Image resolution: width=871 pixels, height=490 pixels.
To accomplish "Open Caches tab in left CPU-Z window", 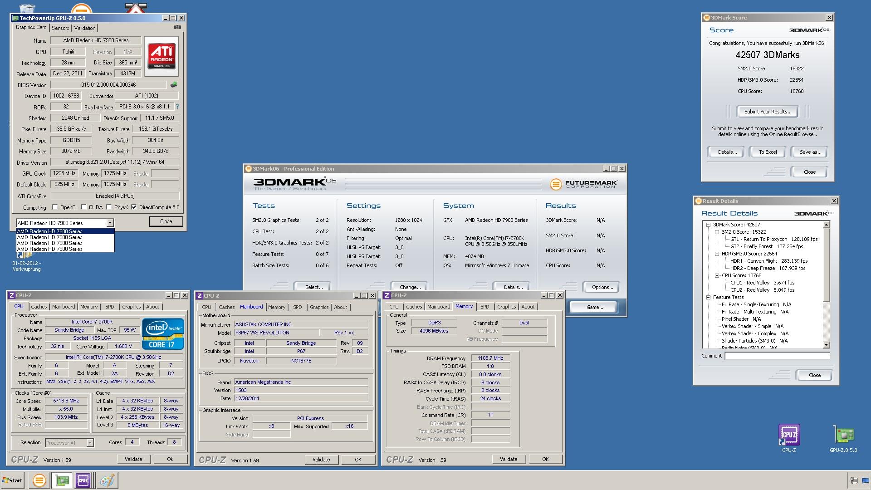I will 39,307.
